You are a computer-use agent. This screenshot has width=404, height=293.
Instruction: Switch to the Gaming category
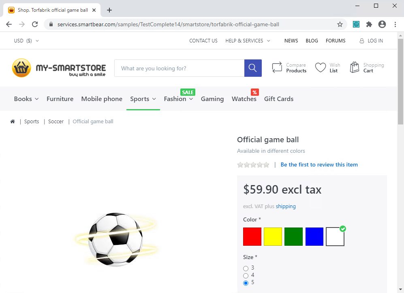point(212,99)
